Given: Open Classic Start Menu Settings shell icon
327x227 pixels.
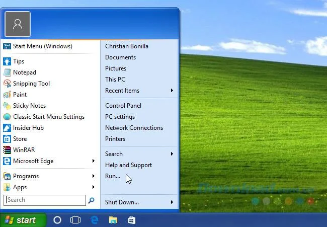Looking at the screenshot, I should pyautogui.click(x=7, y=117).
